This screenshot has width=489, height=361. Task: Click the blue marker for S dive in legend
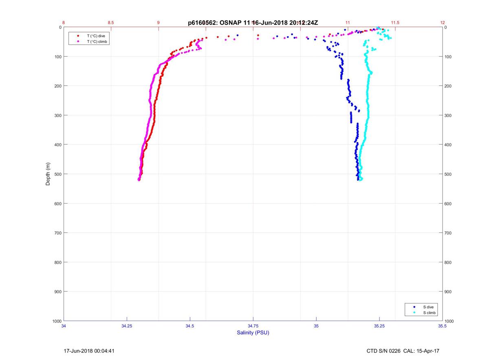pyautogui.click(x=414, y=307)
